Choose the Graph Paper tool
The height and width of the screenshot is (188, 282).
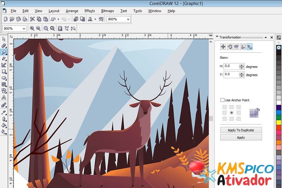tap(4, 84)
